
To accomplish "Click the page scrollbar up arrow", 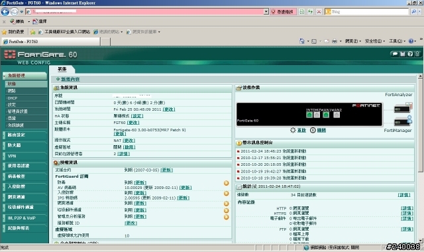I will click(420, 77).
